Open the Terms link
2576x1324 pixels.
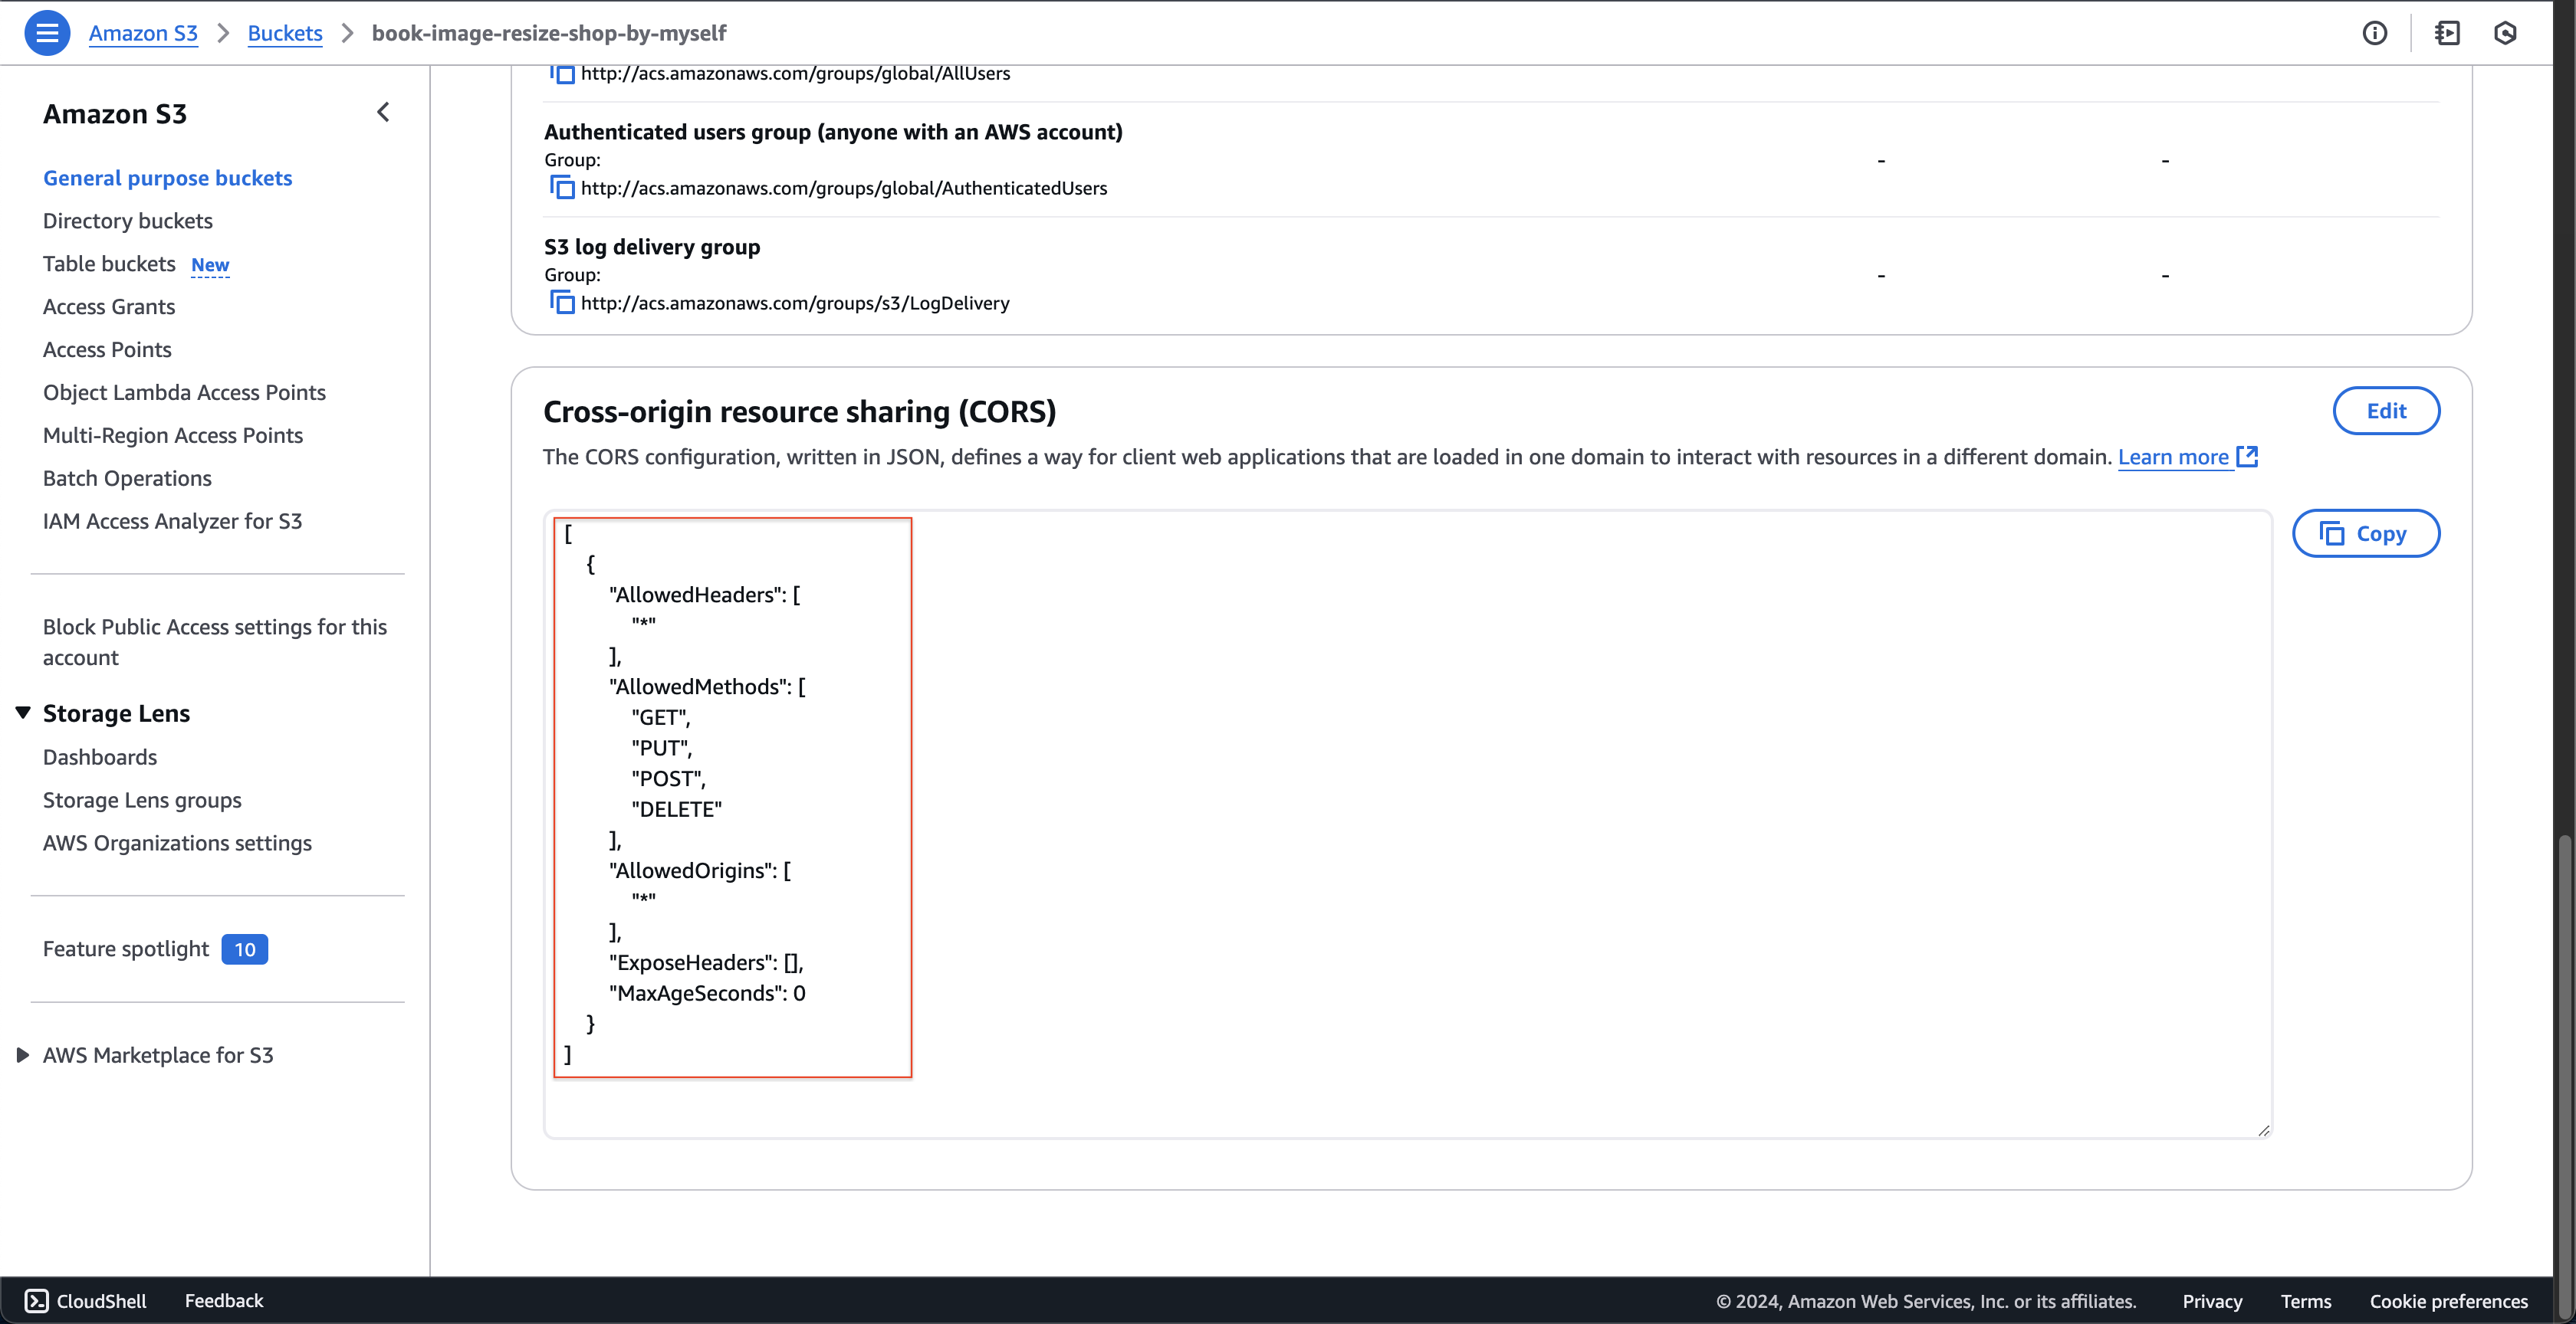(x=2305, y=1301)
